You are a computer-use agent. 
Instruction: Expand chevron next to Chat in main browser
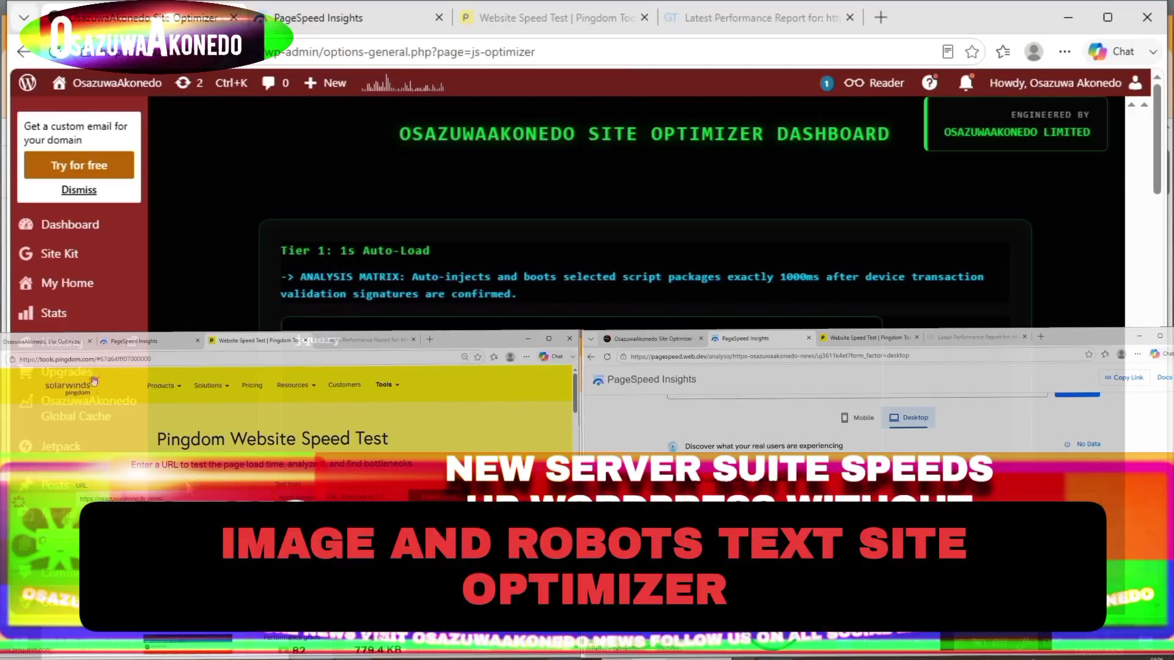[1153, 52]
